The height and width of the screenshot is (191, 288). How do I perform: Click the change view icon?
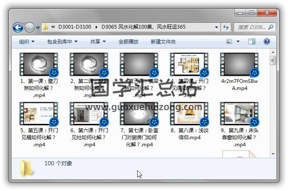tap(229, 42)
